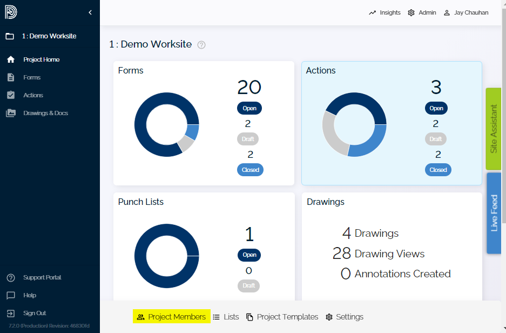Viewport: 506px width, 333px height.
Task: Click the Drawings & Docs sidebar icon
Action: pyautogui.click(x=11, y=113)
